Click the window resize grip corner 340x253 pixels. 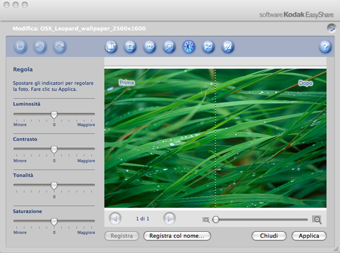tap(336, 250)
